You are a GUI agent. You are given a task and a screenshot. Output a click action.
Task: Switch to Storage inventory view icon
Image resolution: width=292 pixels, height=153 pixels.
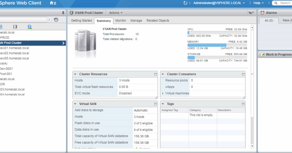pyautogui.click(x=15, y=27)
